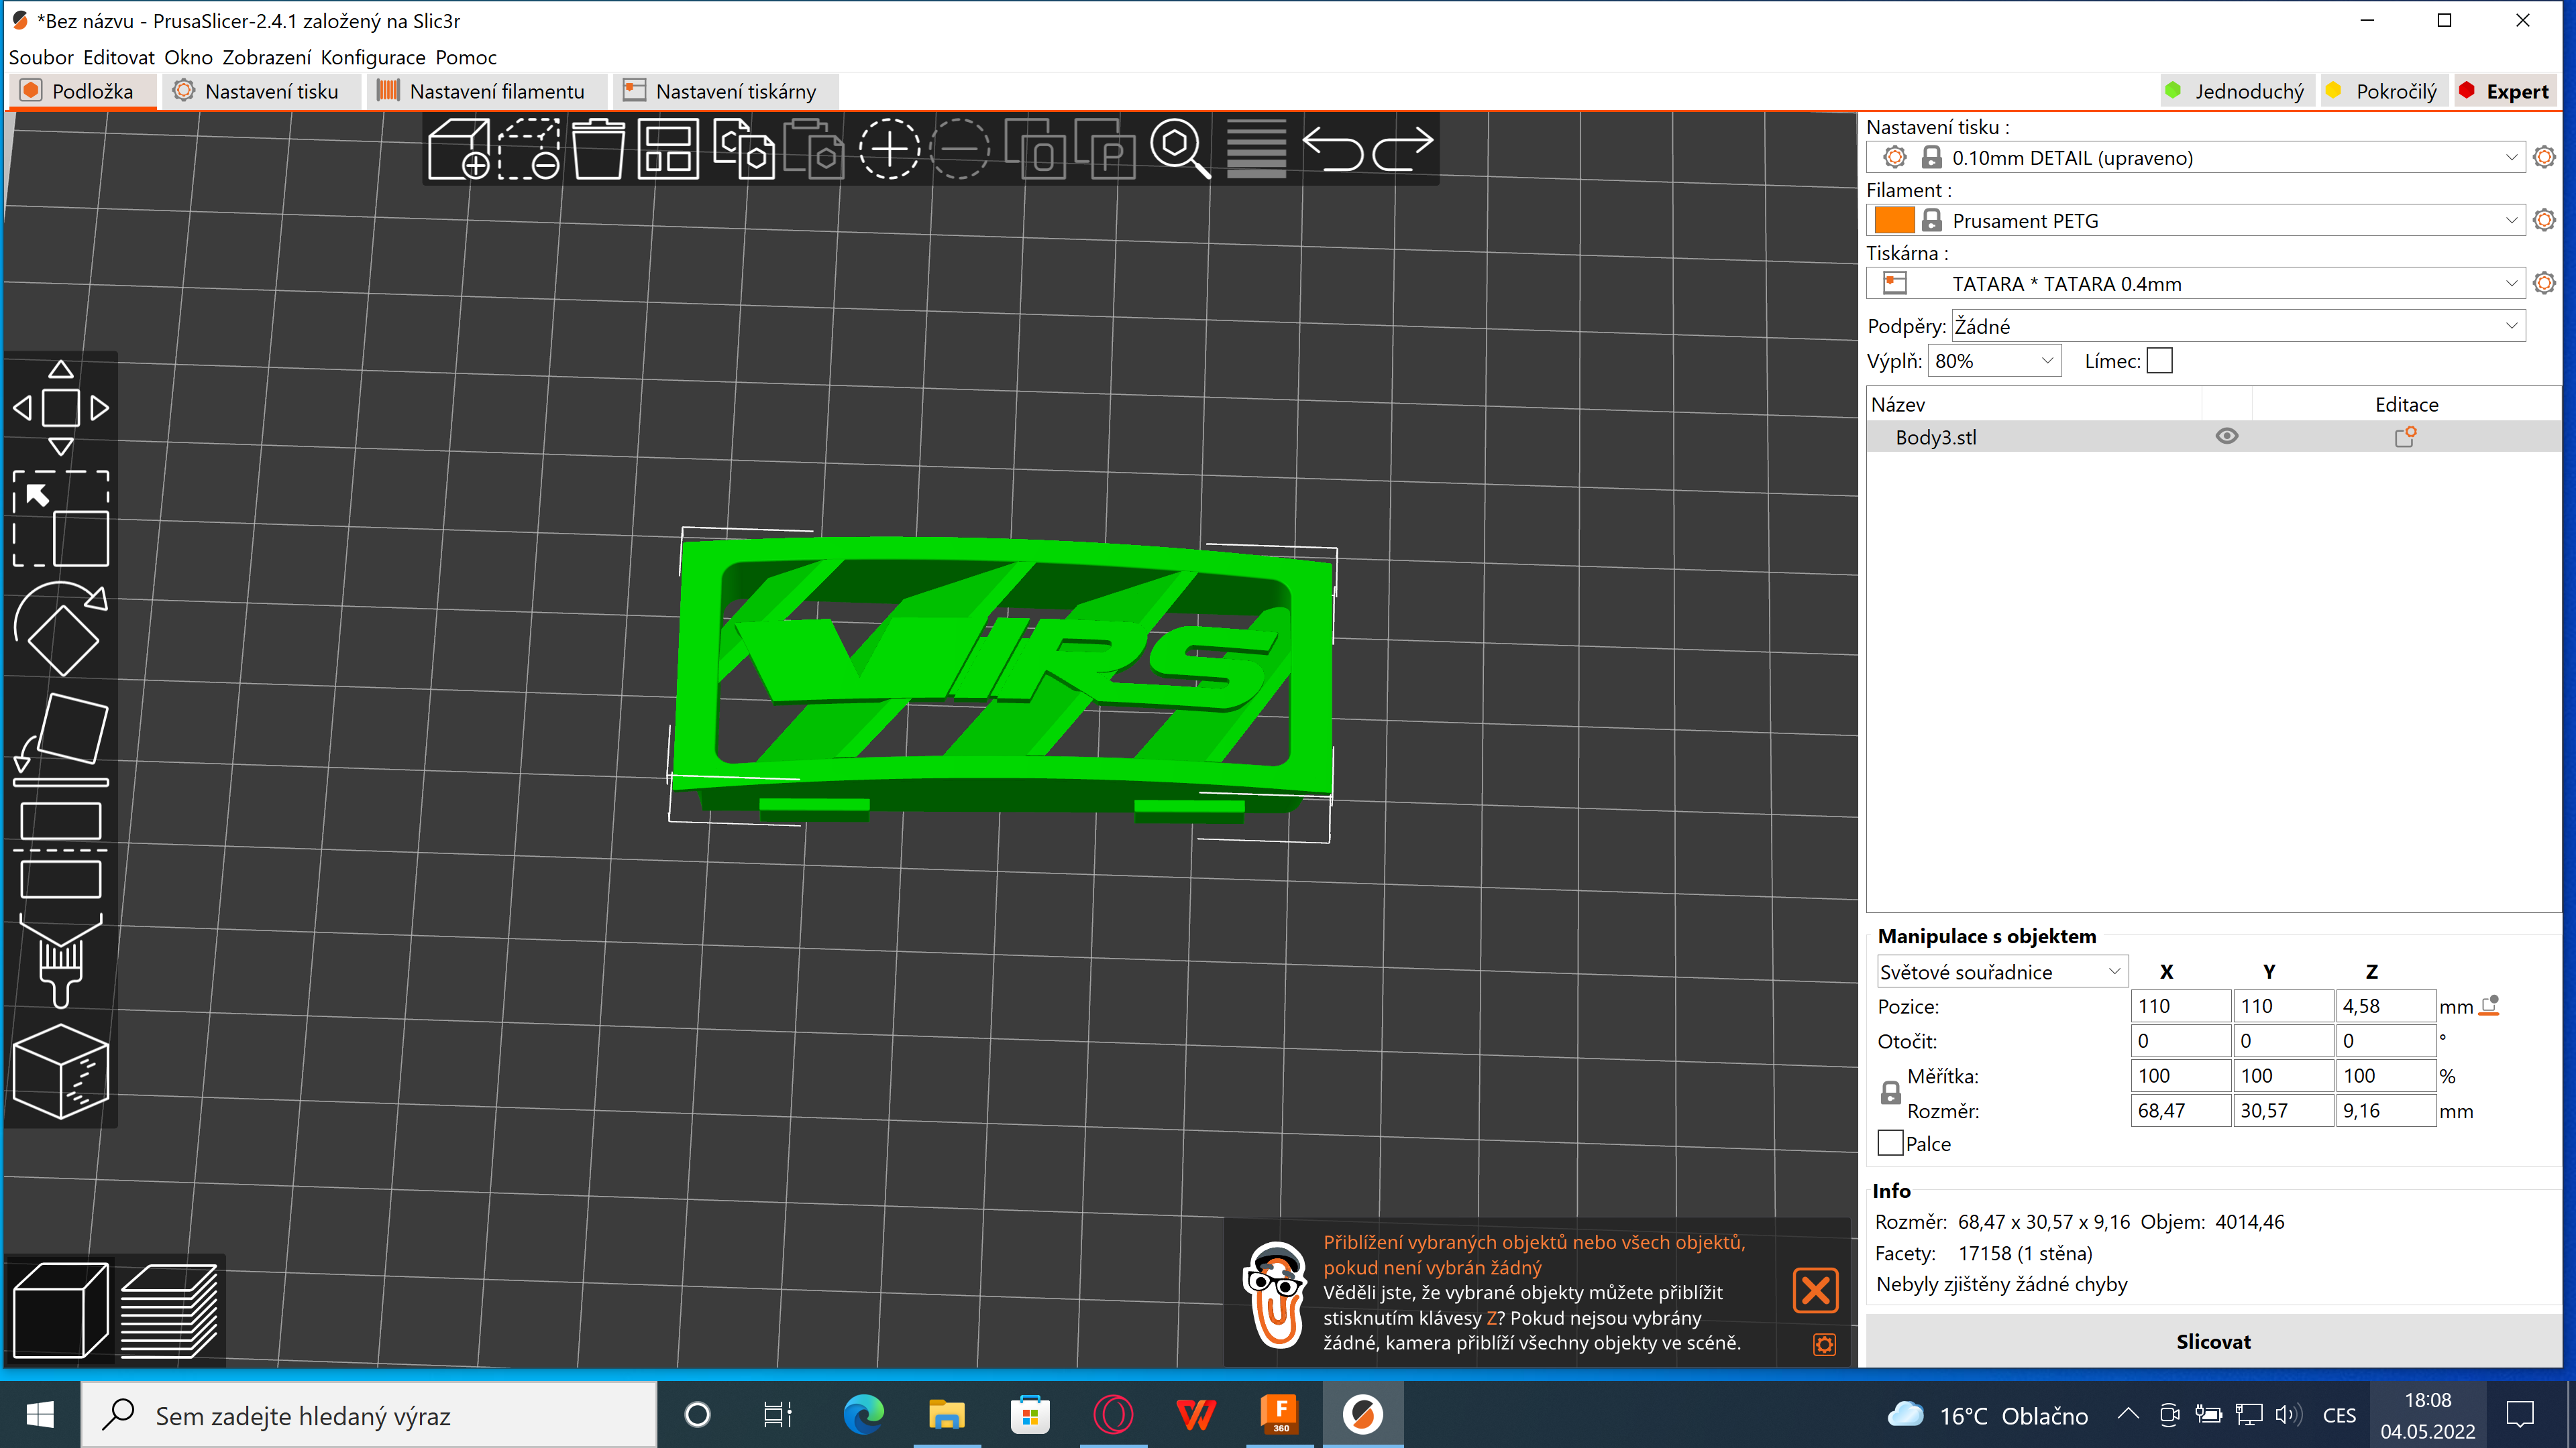Toggle Body3.stl visibility eye
Viewport: 2576px width, 1448px height.
[2226, 436]
